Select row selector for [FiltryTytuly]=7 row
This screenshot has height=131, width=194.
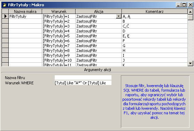pyautogui.click(x=5, y=46)
